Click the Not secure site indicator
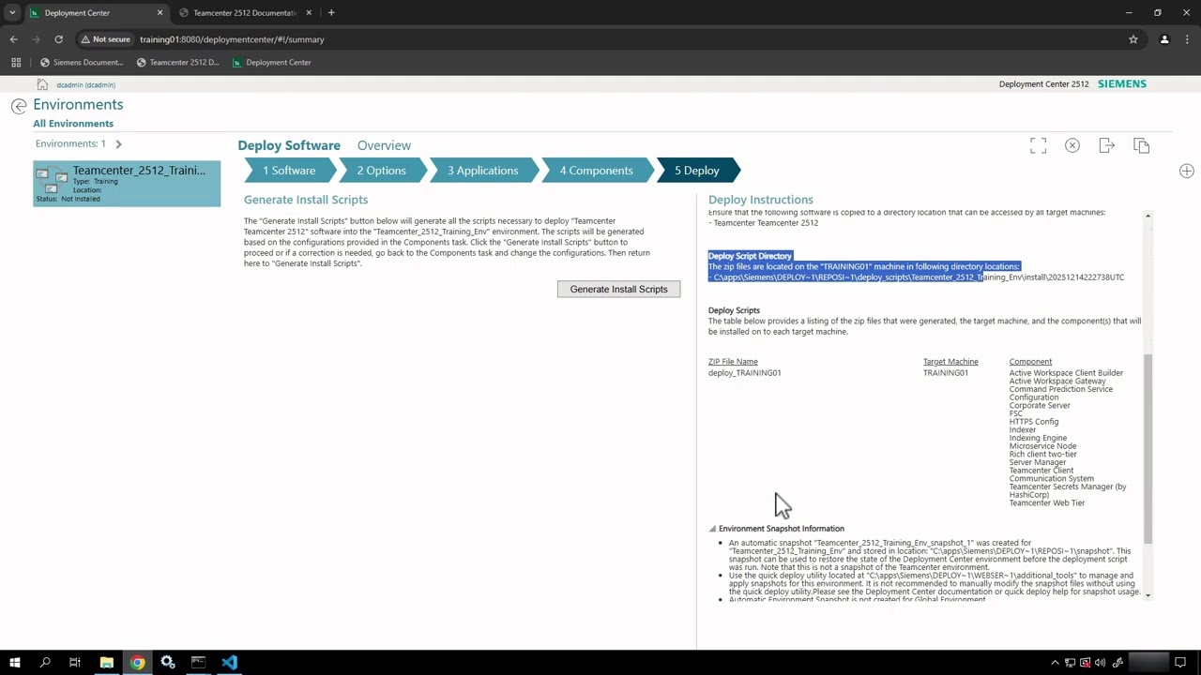1201x675 pixels. 105,39
